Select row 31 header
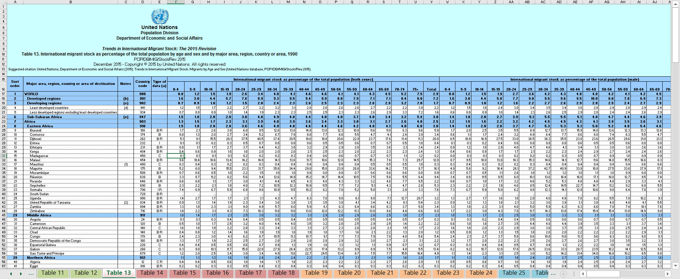Viewport: 680px width, 279px height. (x=3, y=156)
